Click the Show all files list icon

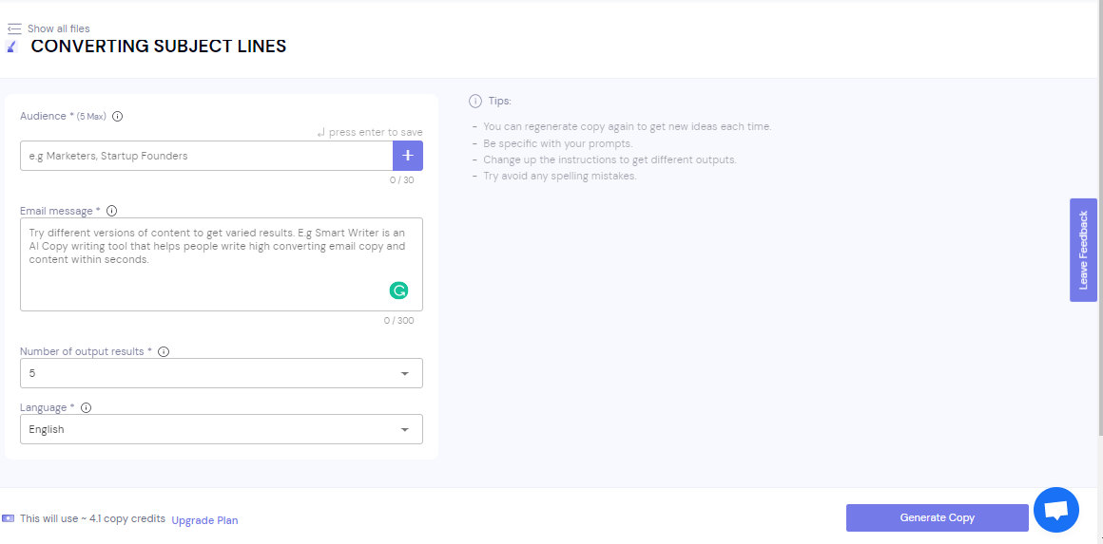(14, 28)
